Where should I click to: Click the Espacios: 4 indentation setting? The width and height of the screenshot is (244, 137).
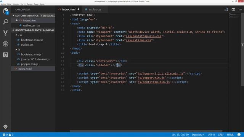click(x=198, y=135)
